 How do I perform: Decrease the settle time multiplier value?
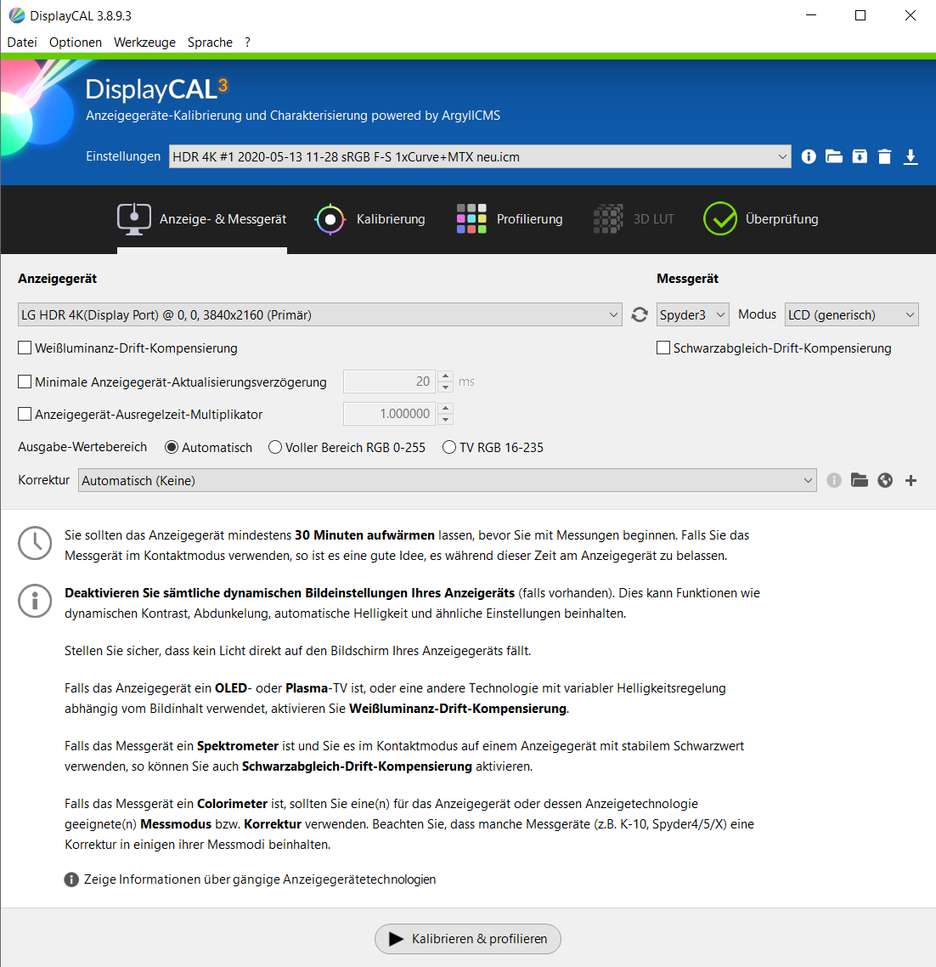tap(446, 420)
